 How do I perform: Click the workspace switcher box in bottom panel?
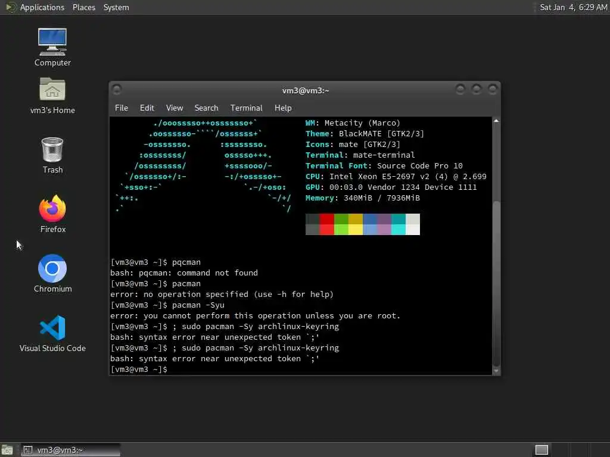[x=541, y=450]
